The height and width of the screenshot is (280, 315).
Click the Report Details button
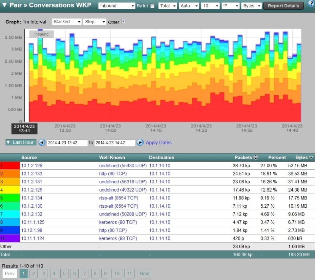point(283,6)
